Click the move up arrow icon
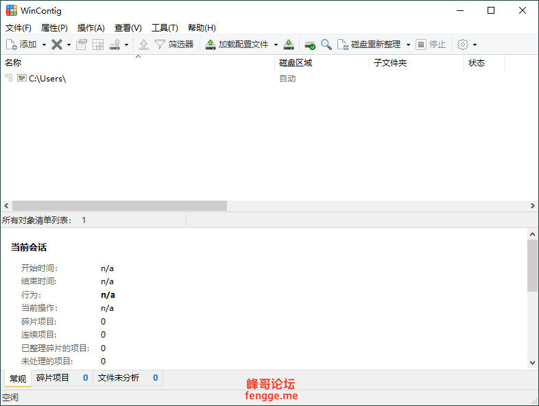The image size is (539, 406). pyautogui.click(x=144, y=45)
